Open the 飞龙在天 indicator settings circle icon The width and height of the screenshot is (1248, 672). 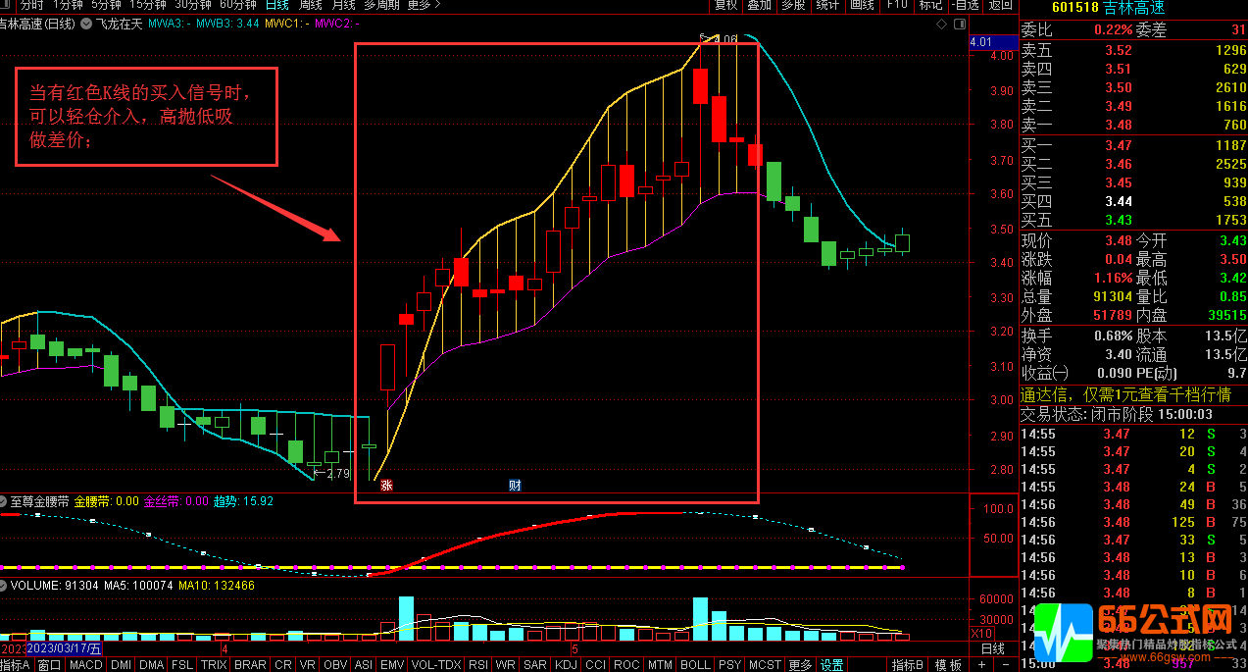(x=87, y=23)
